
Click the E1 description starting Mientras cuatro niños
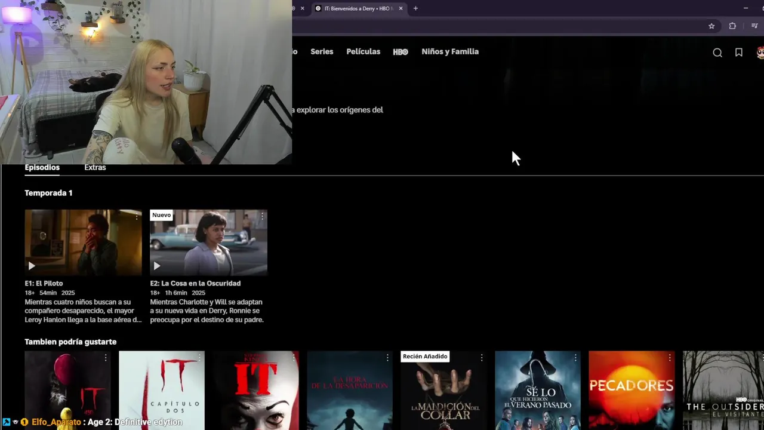click(x=84, y=311)
